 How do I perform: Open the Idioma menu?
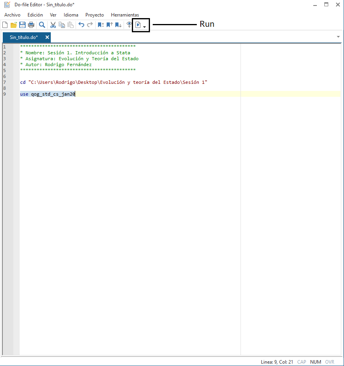coord(71,15)
